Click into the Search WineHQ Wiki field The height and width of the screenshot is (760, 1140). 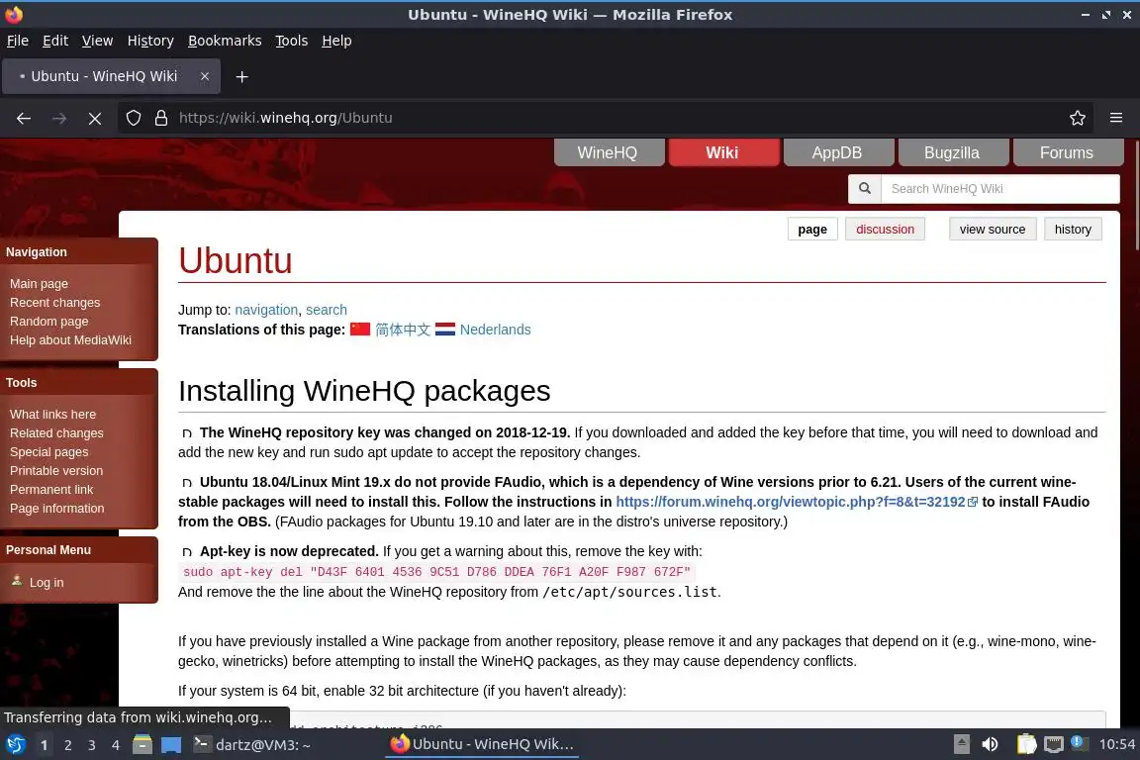(999, 188)
